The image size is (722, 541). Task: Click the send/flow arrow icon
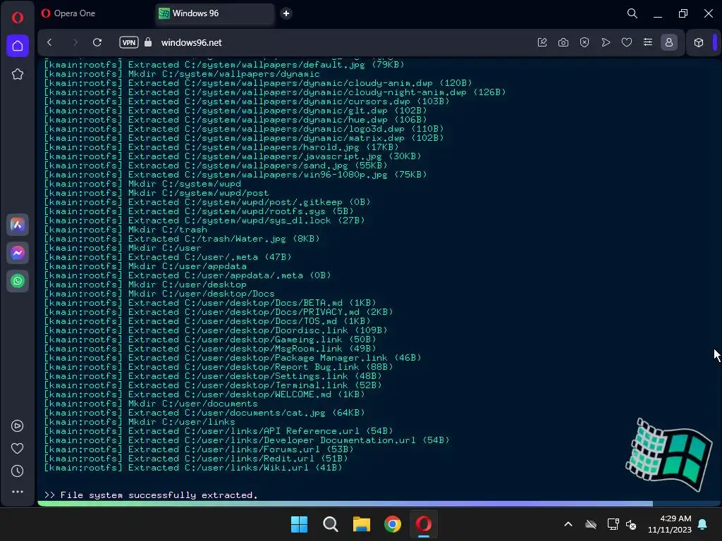click(x=606, y=42)
